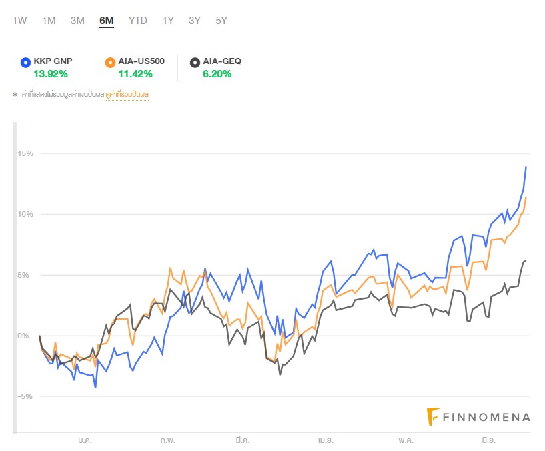545x451 pixels.
Task: Click the 13.92% return value
Action: [x=51, y=74]
